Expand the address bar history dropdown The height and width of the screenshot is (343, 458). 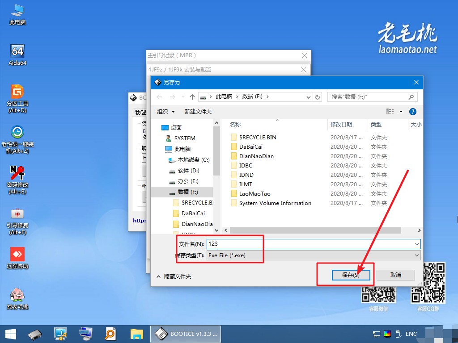coord(309,97)
